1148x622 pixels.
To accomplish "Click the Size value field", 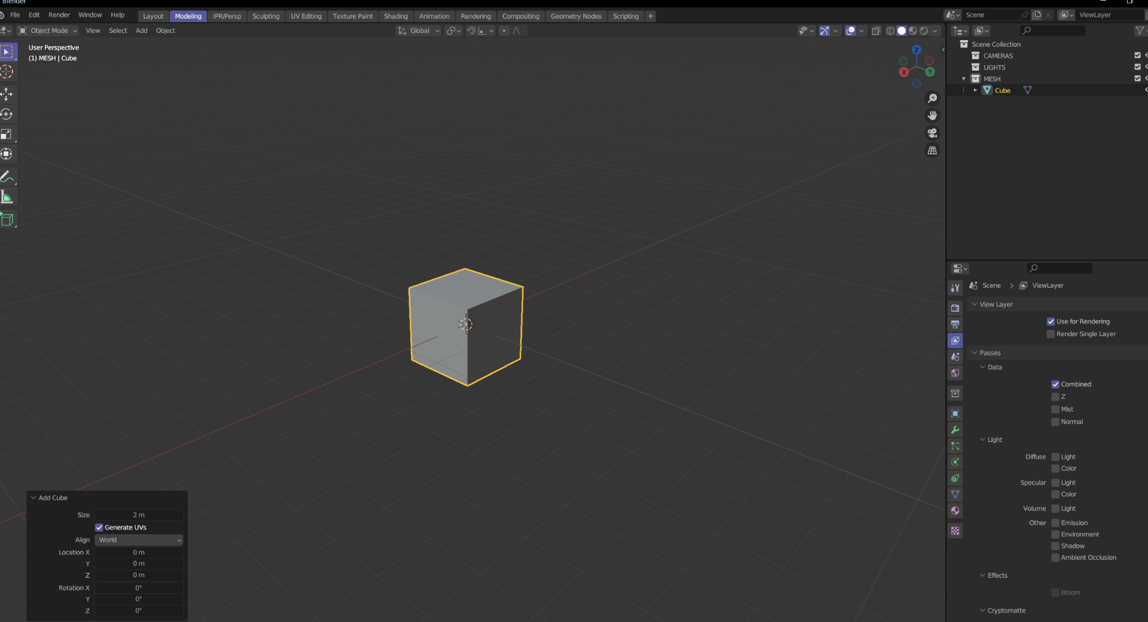I will (139, 515).
